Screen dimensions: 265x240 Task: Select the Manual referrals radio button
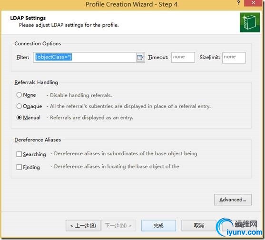tap(19, 117)
